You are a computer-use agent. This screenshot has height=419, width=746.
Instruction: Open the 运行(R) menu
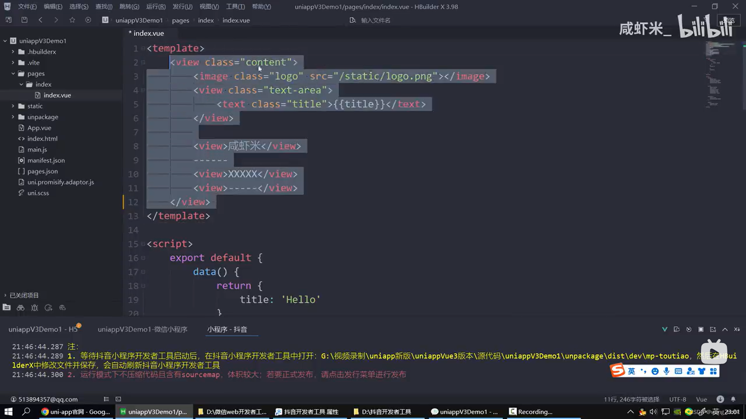click(156, 7)
